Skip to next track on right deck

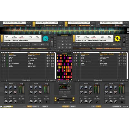[119, 45]
